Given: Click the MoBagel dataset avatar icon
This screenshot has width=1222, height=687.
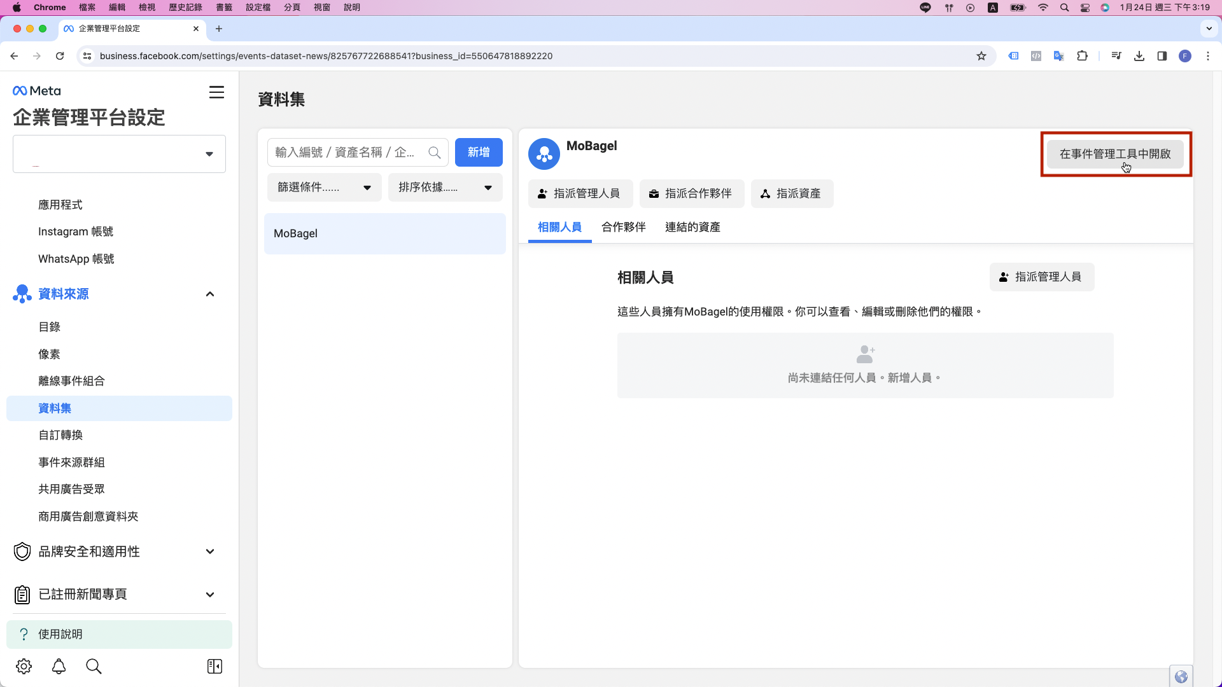Looking at the screenshot, I should pos(544,154).
